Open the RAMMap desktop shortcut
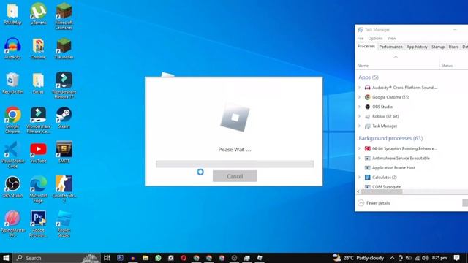Image resolution: width=468 pixels, height=263 pixels. [12, 14]
